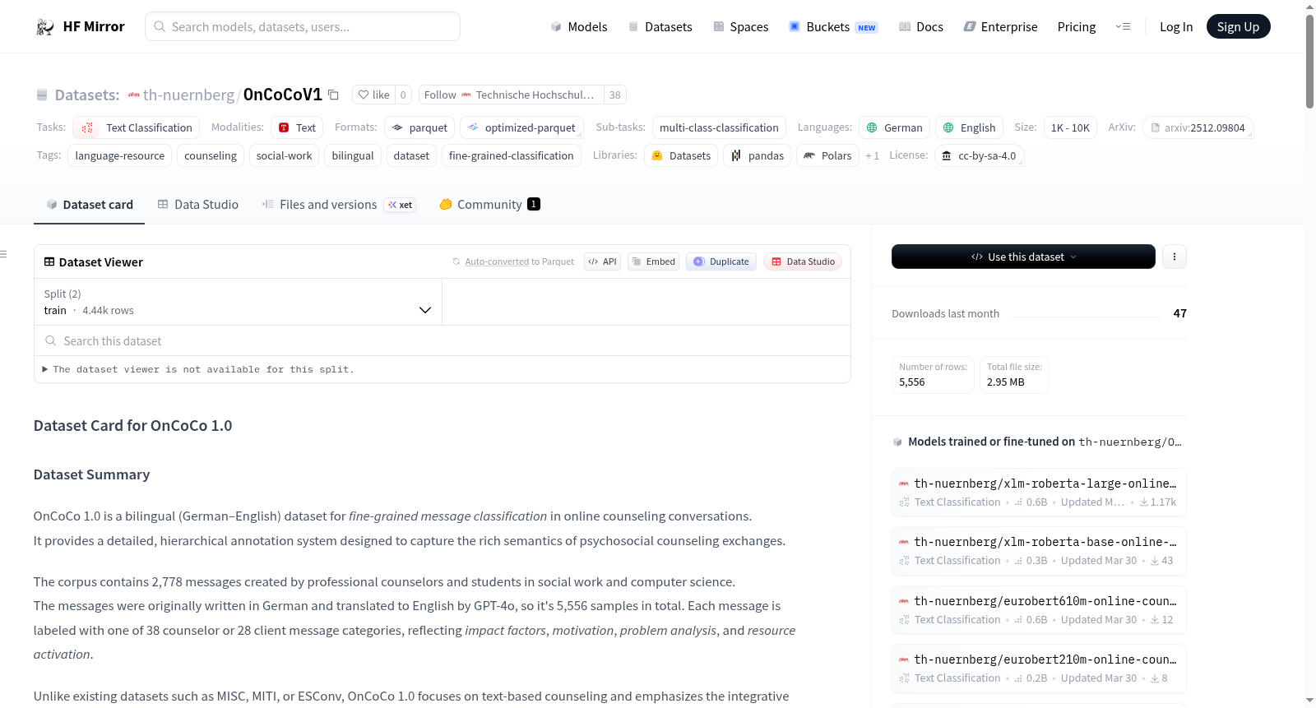The height and width of the screenshot is (708, 1316).
Task: Open the Docs navigation item
Action: pos(920,27)
